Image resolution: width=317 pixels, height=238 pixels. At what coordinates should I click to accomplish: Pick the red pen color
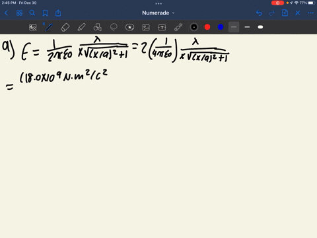[x=207, y=27]
